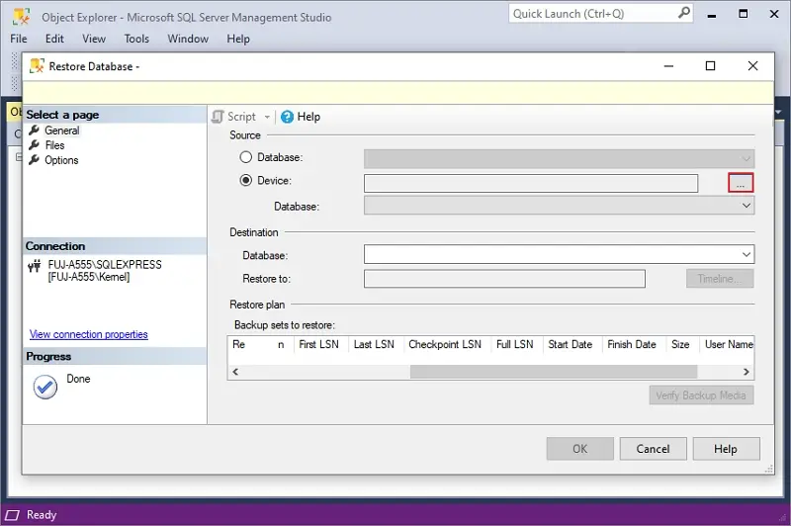Open the source Database dropdown under Device

tap(559, 206)
